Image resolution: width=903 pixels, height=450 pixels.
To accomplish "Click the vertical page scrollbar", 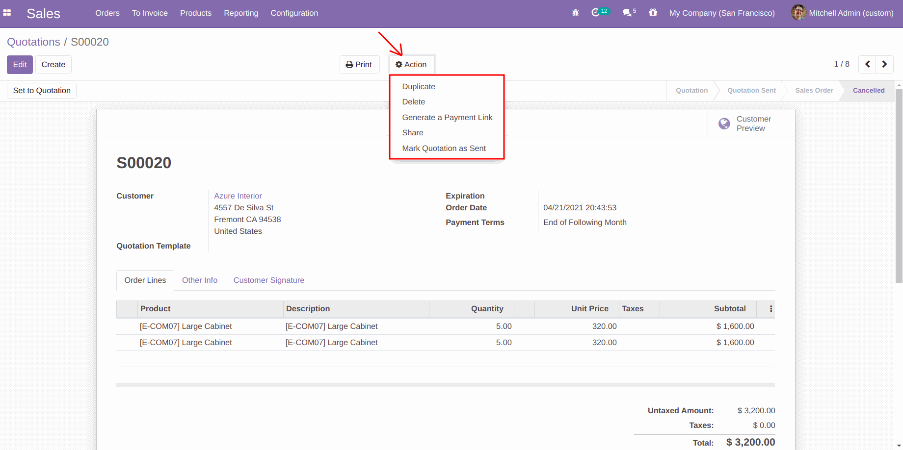I will point(899,186).
